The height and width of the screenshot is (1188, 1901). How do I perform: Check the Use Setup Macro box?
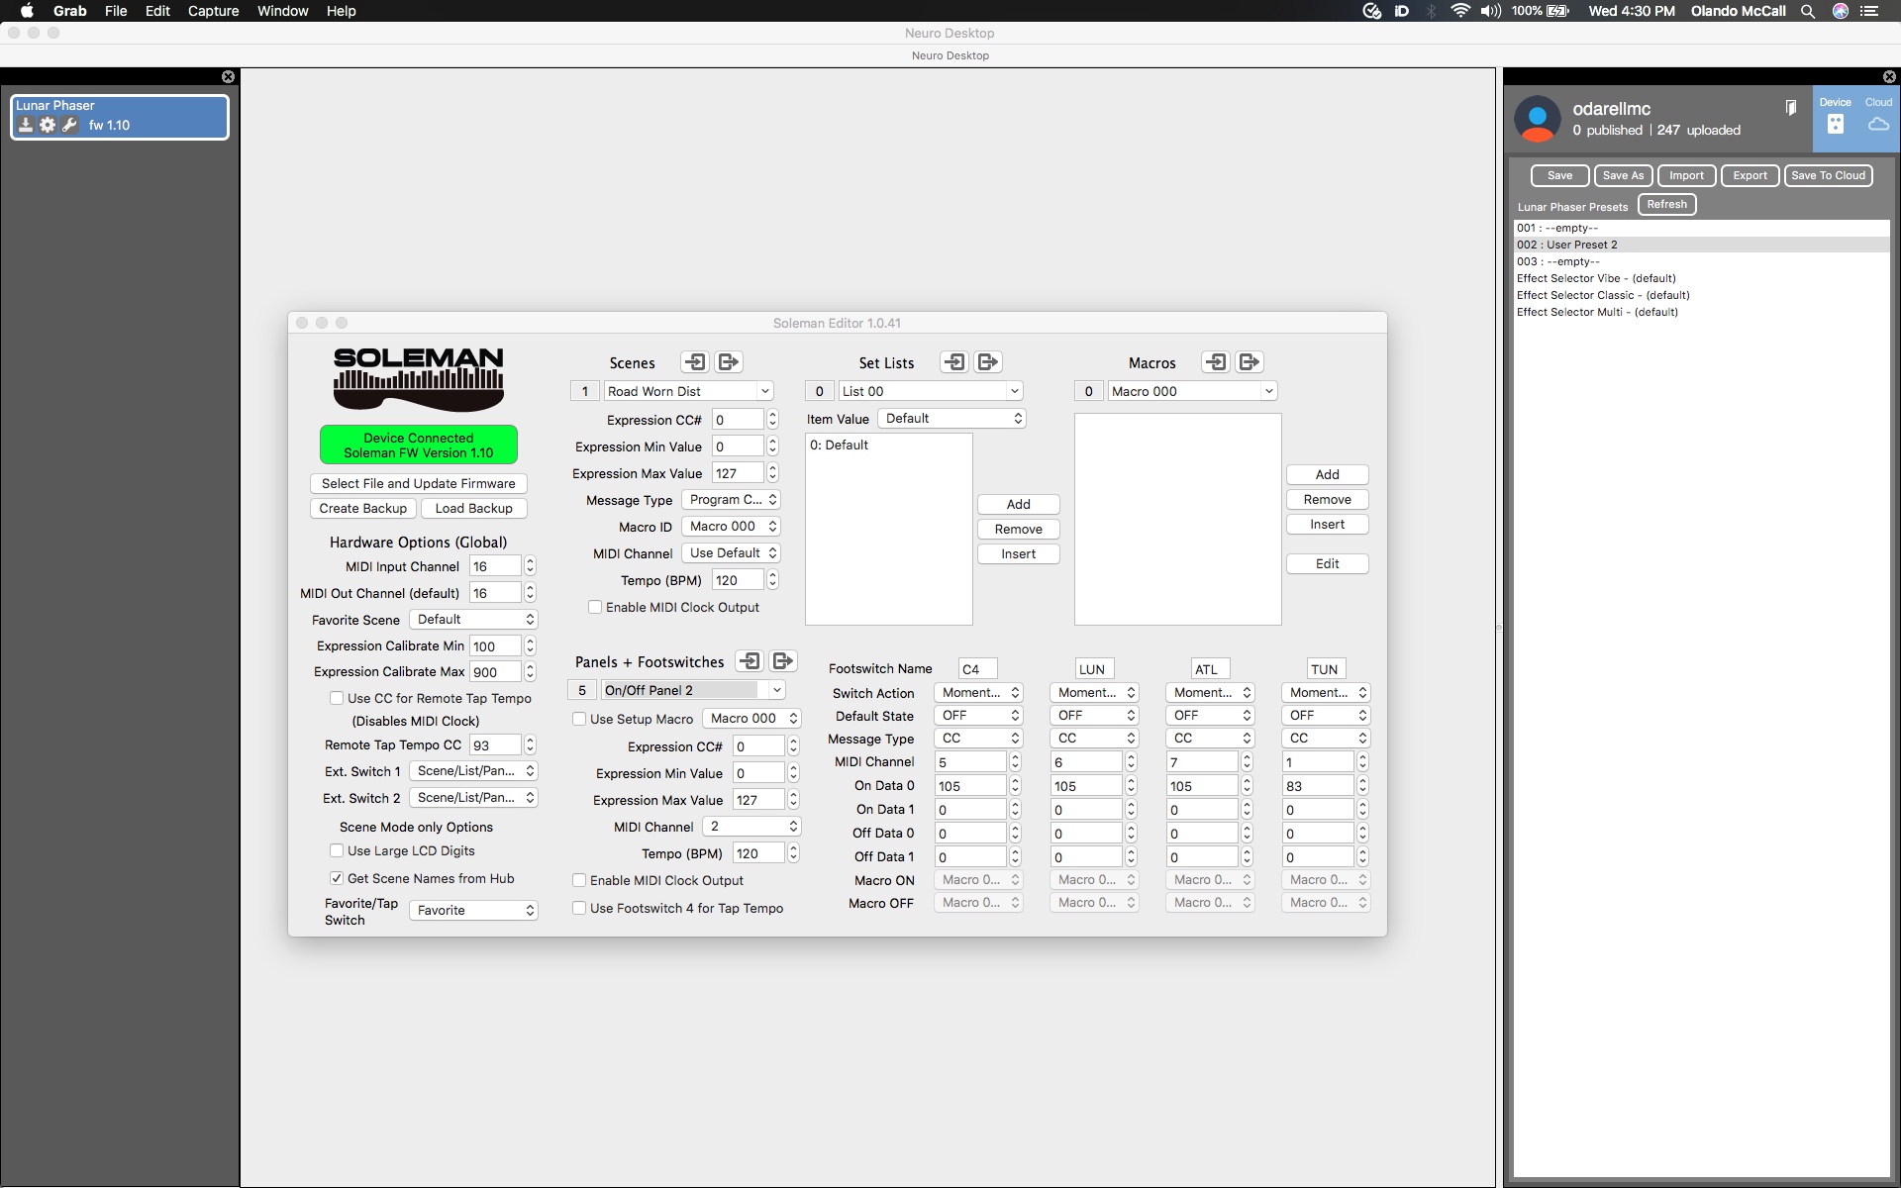(x=579, y=719)
